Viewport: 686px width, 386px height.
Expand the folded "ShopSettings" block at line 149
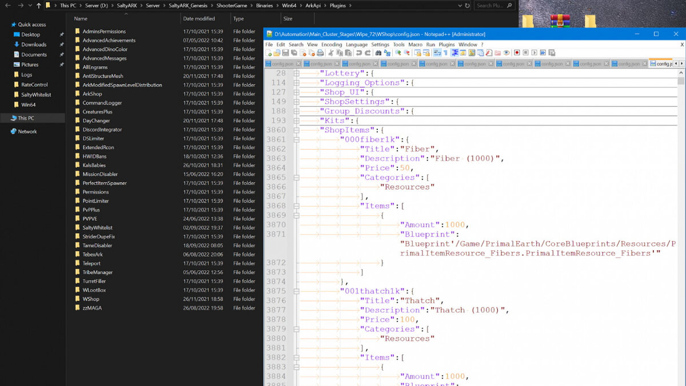[296, 102]
